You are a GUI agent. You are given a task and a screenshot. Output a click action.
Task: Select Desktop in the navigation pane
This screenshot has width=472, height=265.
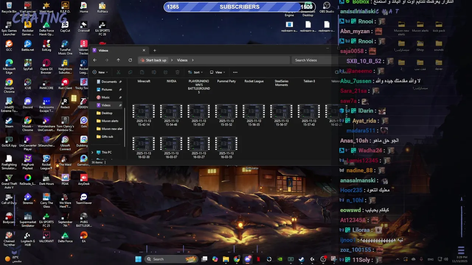coord(107,113)
